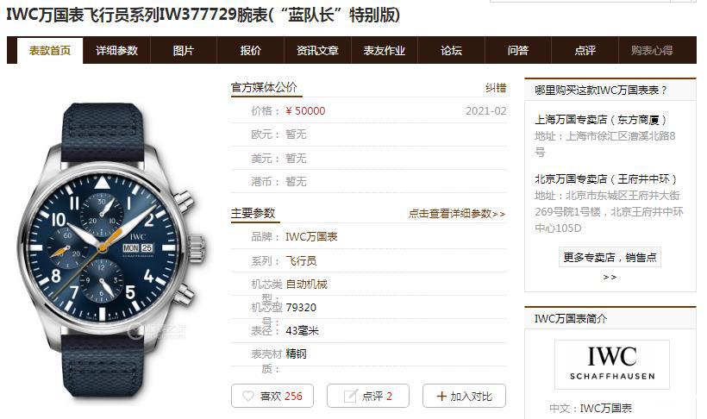Open the 论坛 tab
Screen dimensions: 707x419
451,51
